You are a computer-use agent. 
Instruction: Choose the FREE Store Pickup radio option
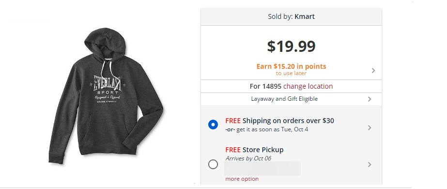click(x=213, y=164)
